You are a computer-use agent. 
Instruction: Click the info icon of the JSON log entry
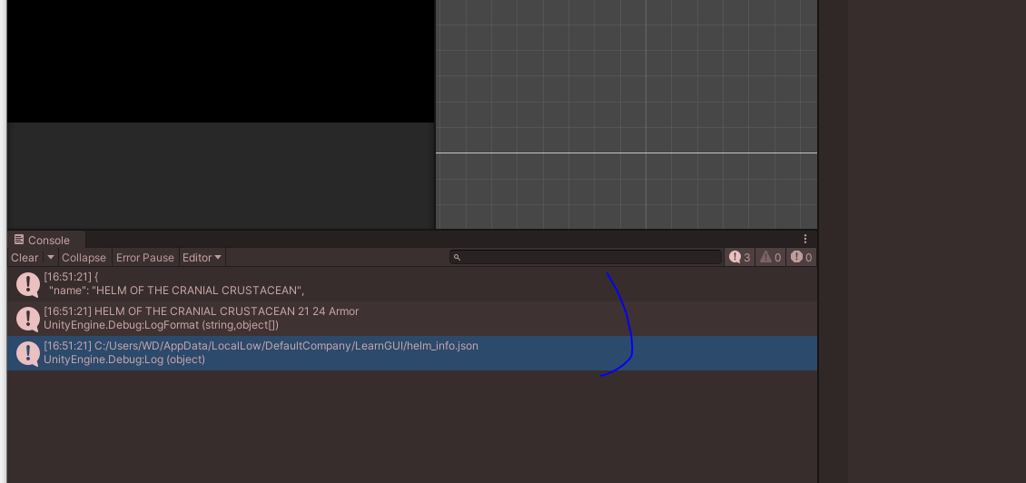[x=28, y=285]
